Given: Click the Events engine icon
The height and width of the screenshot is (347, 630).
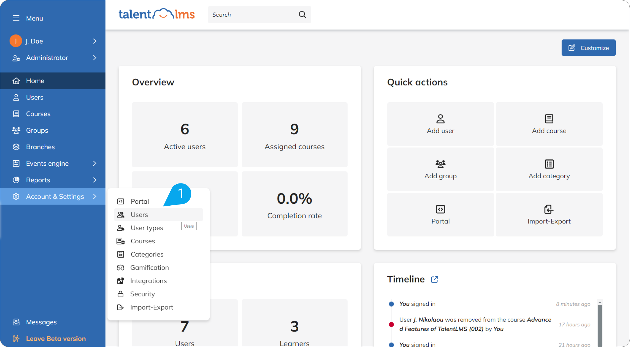Looking at the screenshot, I should tap(16, 164).
